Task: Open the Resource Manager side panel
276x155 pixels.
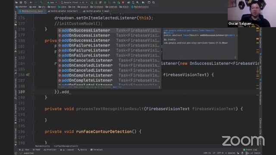Action: 16,41
